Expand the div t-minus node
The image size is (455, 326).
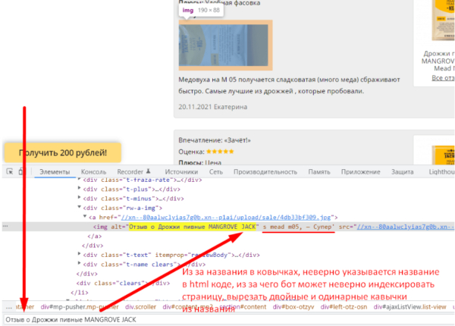click(x=79, y=198)
